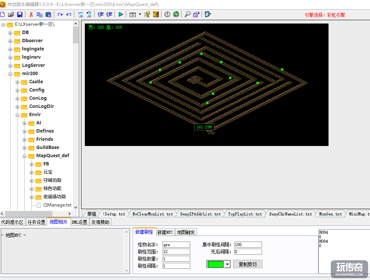Click the scissors Cut icon
370x280 pixels.
pos(31,15)
